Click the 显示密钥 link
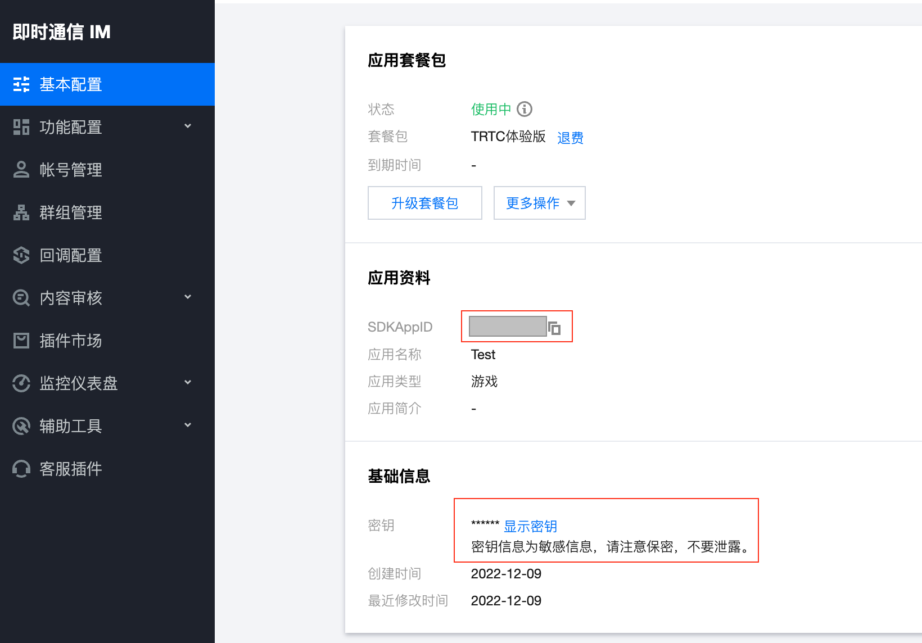This screenshot has height=643, width=922. click(530, 527)
